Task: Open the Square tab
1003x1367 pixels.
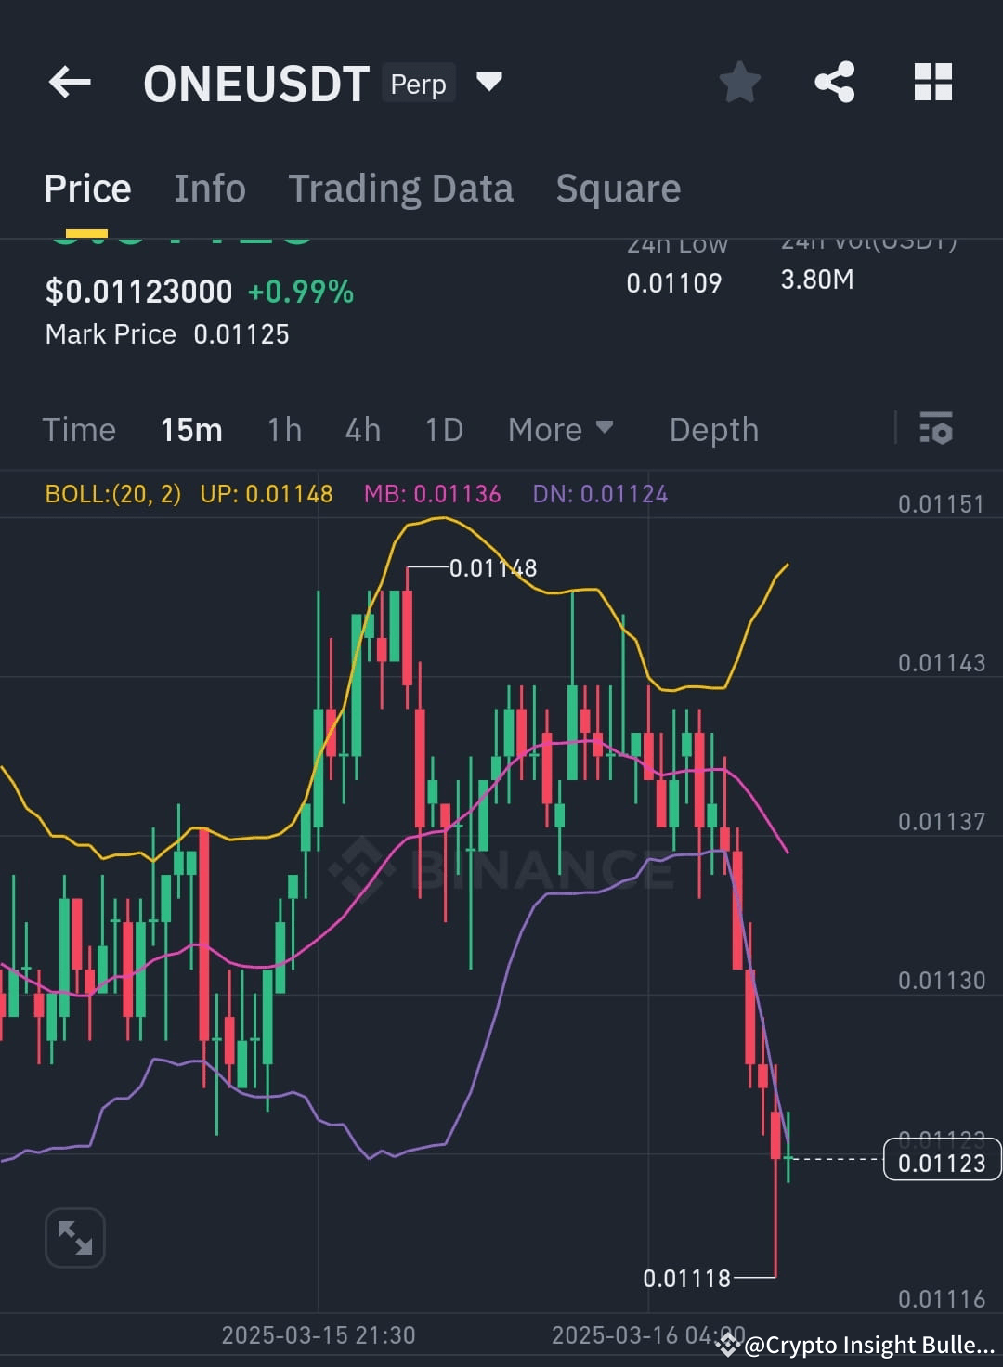Action: [618, 188]
